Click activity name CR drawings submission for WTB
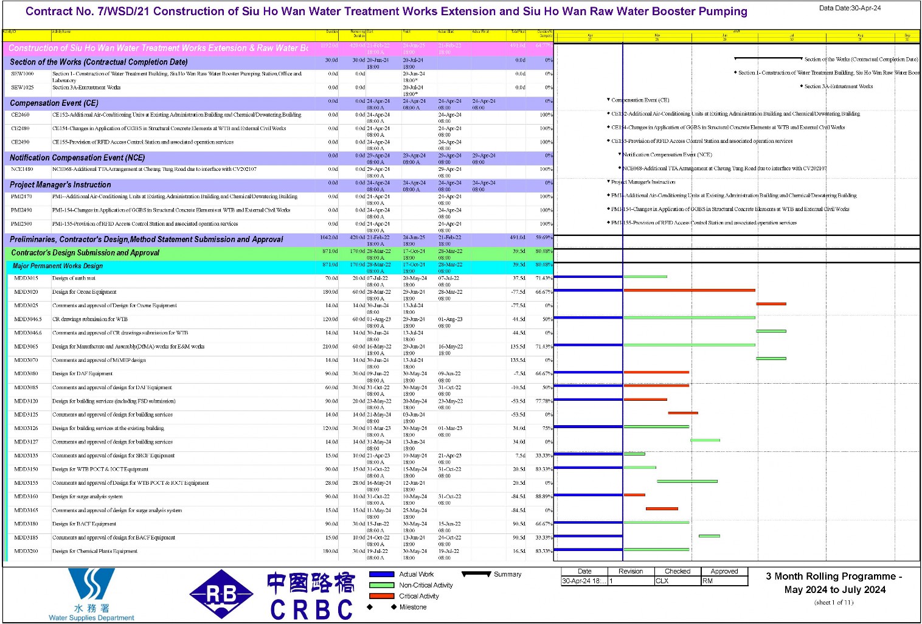This screenshot has width=922, height=624. (90, 319)
